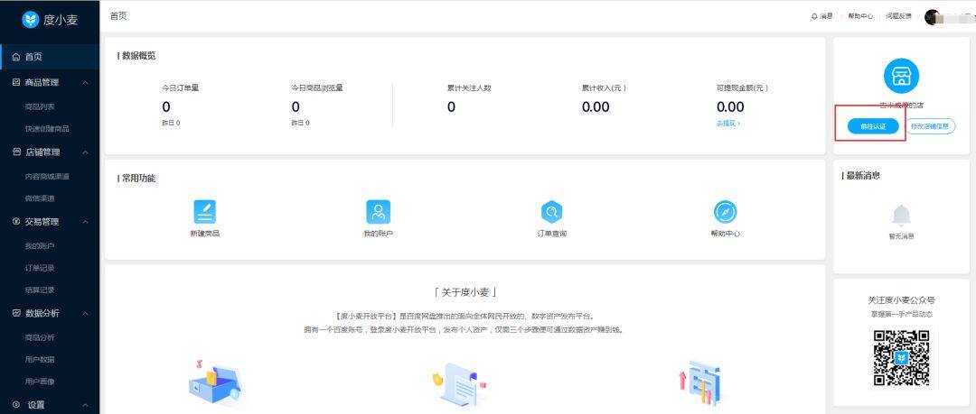Click the 新建商品 icon

tap(204, 212)
